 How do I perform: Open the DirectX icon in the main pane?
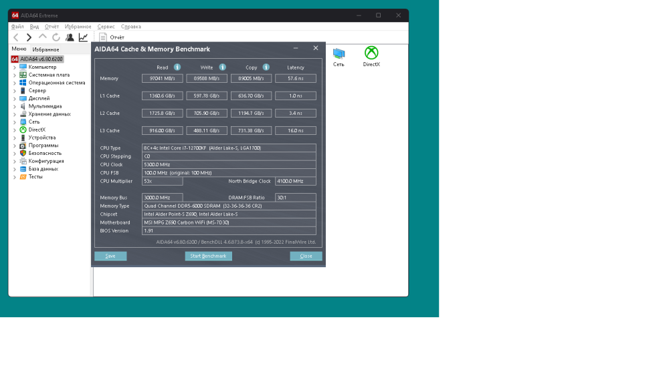coord(371,57)
